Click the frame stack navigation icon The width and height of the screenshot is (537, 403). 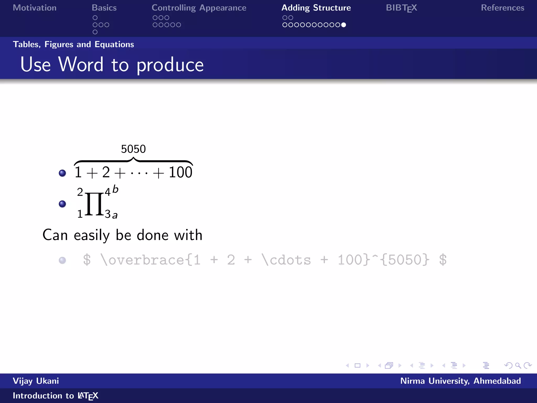[389, 365]
